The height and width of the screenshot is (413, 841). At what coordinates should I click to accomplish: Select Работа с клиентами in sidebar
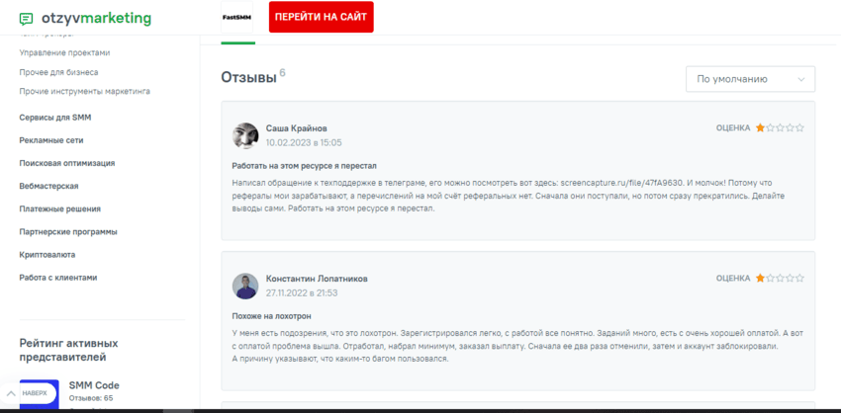tap(58, 278)
